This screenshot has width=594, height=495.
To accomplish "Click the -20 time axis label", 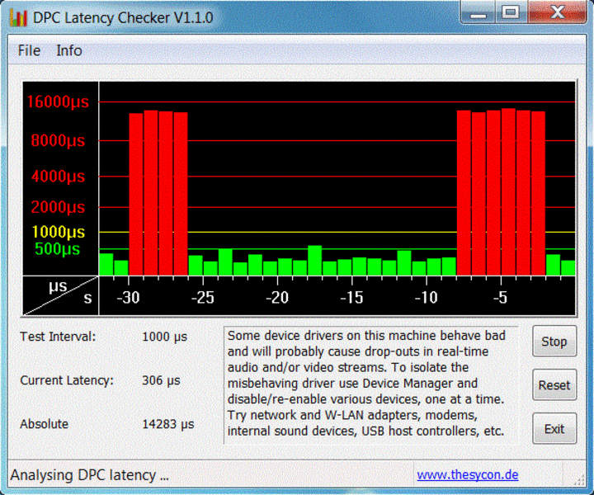I will click(x=277, y=298).
